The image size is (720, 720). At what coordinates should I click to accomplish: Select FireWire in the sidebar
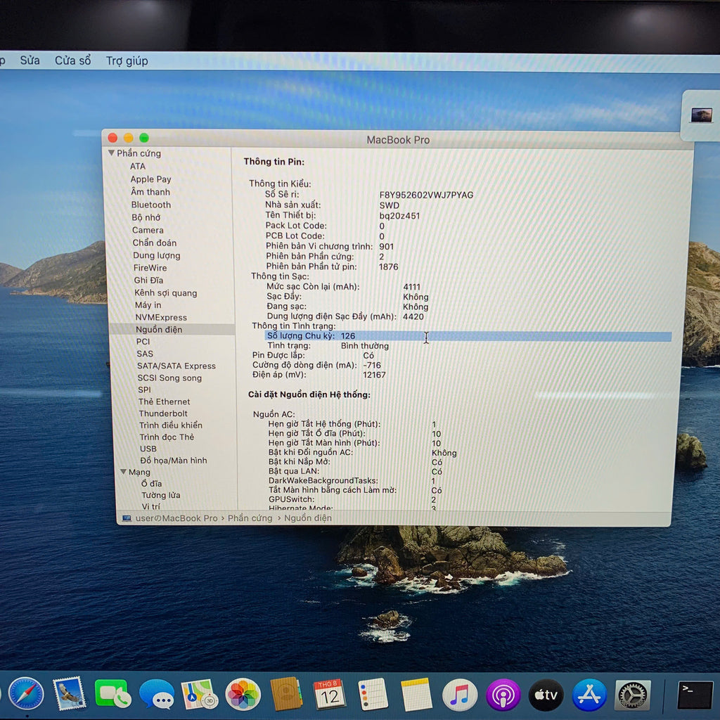click(150, 268)
